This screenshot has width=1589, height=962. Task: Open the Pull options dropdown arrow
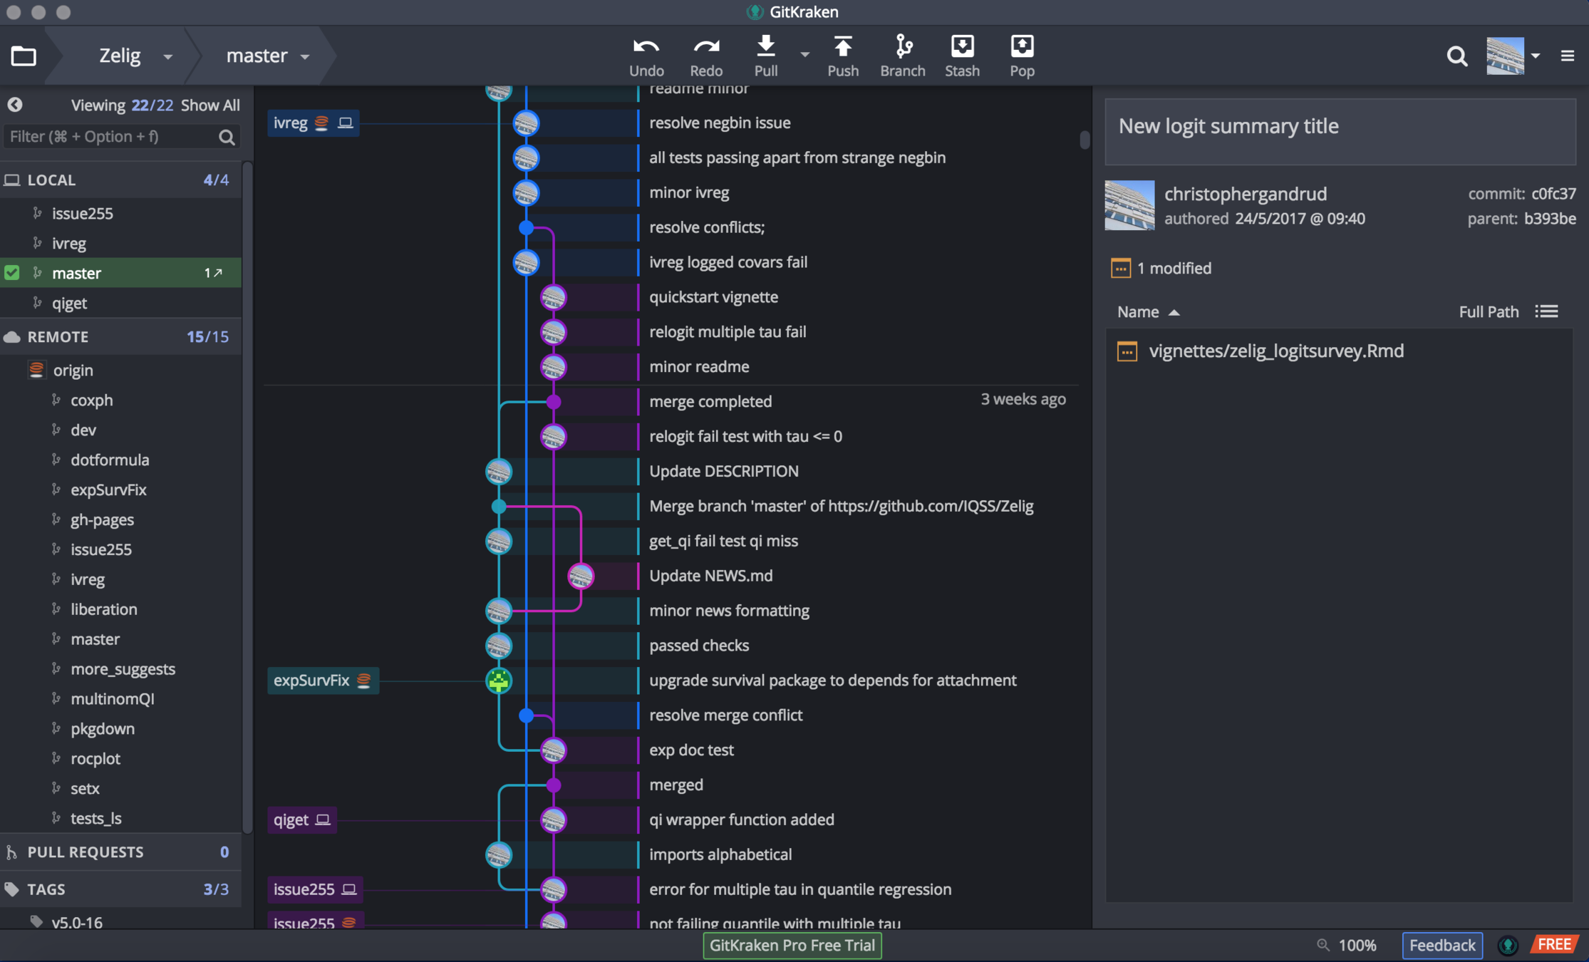pos(804,55)
